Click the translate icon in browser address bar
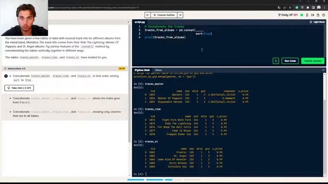This screenshot has width=328, height=184. [279, 8]
